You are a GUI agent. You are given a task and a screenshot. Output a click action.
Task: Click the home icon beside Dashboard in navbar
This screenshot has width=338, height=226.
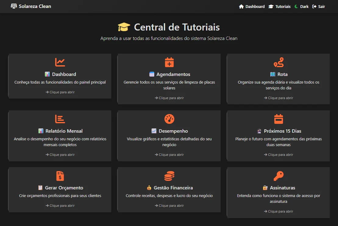click(x=241, y=6)
